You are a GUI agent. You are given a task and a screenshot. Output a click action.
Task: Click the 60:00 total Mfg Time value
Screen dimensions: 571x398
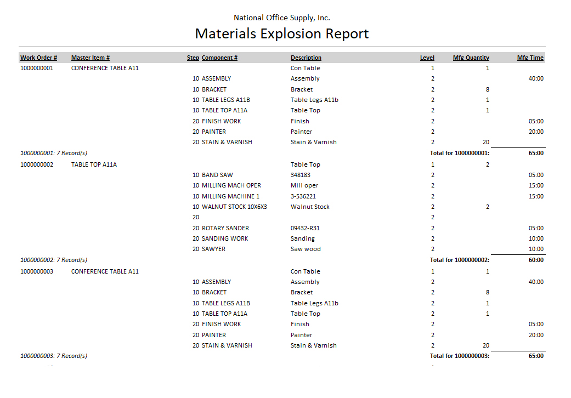[x=535, y=260]
